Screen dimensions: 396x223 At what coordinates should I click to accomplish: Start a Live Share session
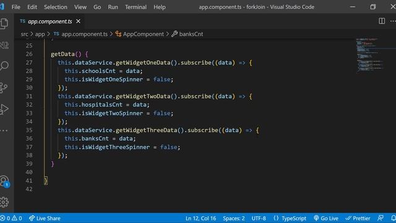(x=45, y=218)
